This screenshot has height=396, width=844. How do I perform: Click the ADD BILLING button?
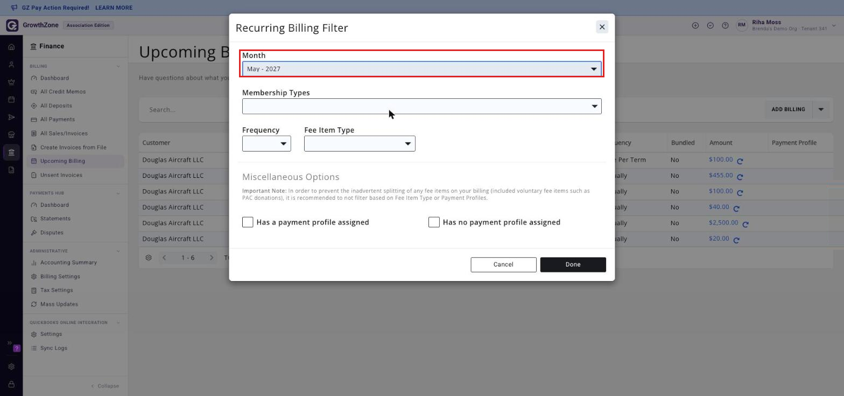(x=789, y=110)
